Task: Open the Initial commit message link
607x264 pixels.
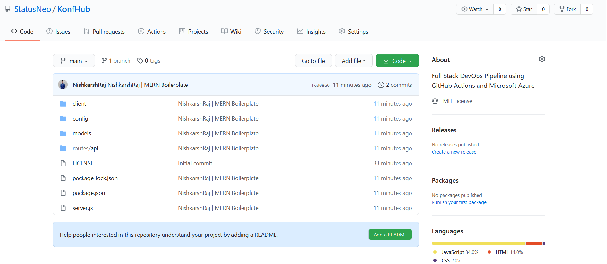Action: click(195, 163)
